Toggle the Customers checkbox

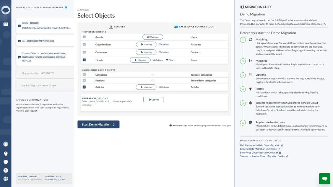click(84, 52)
